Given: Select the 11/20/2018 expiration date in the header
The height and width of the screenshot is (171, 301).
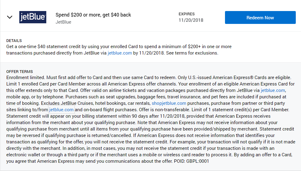Looking at the screenshot, I should (191, 20).
